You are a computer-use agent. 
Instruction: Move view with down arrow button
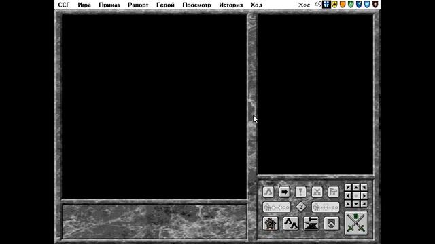pyautogui.click(x=356, y=204)
